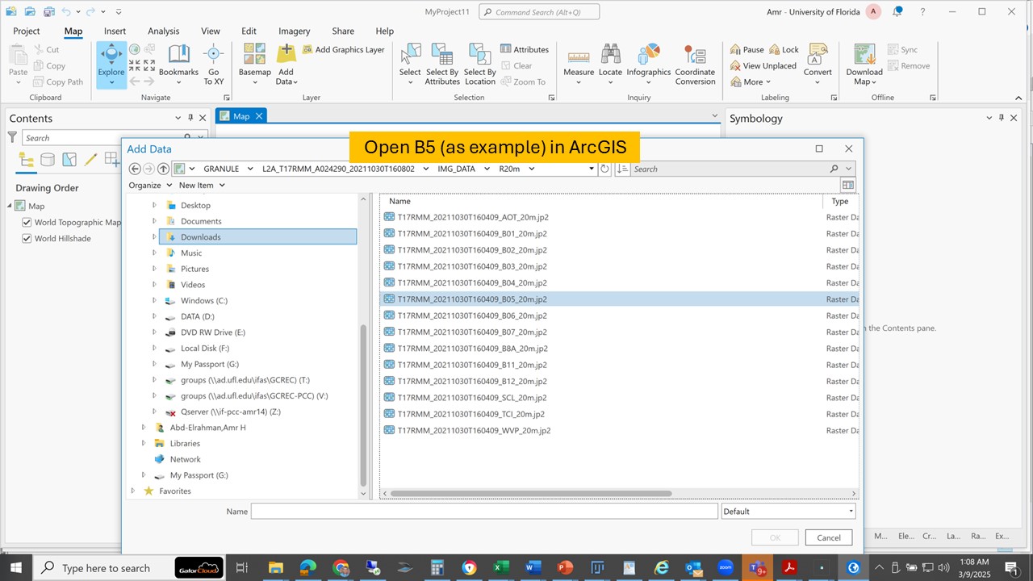This screenshot has width=1033, height=581.
Task: Click the folder tree vertical scrollbar
Action: (x=363, y=403)
